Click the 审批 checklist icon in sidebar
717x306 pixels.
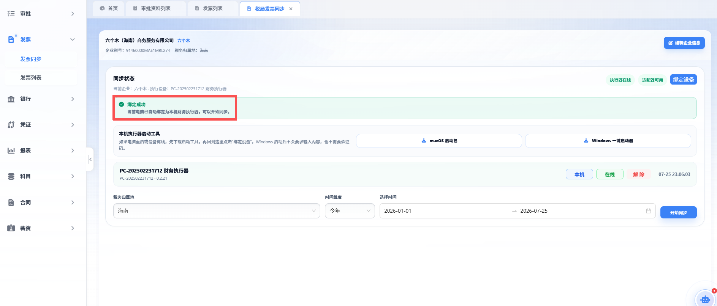pyautogui.click(x=11, y=14)
